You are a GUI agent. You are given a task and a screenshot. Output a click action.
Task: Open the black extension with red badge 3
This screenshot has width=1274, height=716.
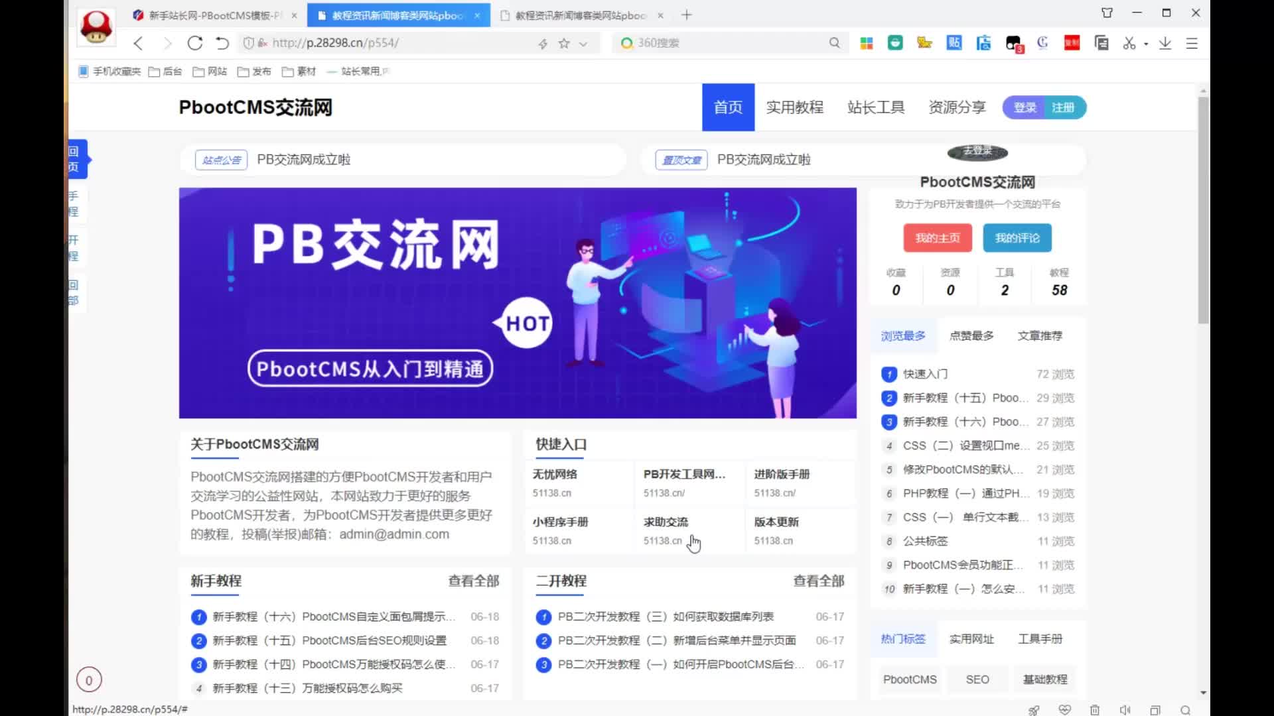(x=1014, y=44)
